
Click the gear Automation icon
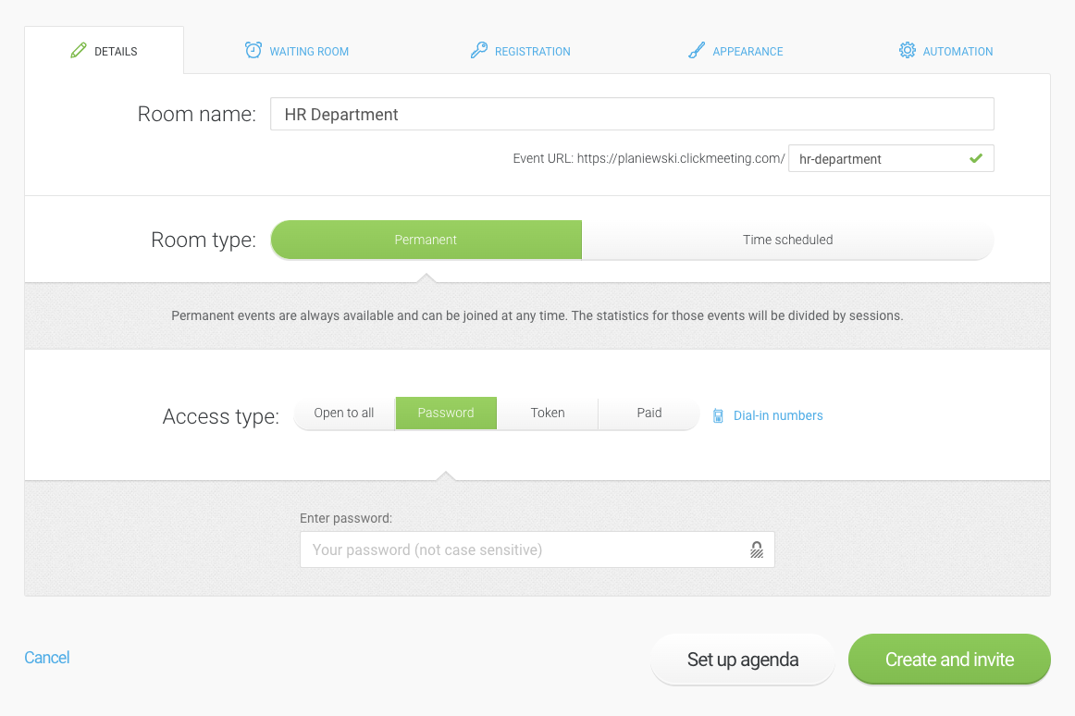[907, 50]
